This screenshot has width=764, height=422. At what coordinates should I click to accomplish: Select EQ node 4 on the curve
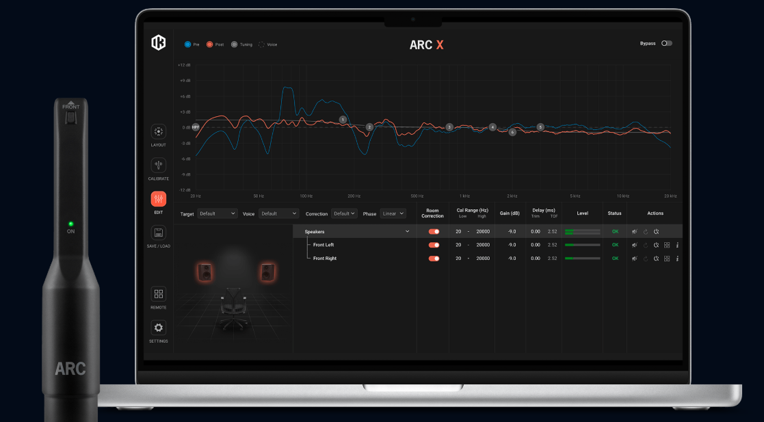492,127
